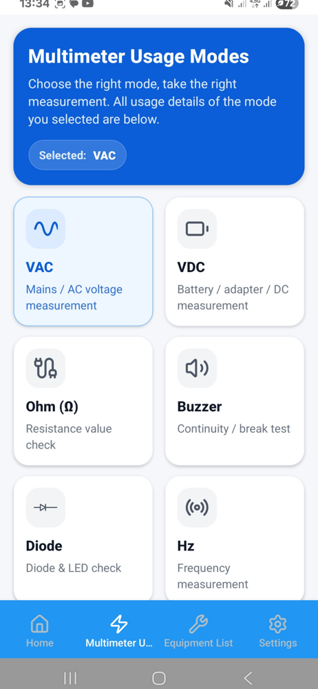Switch to the Home tab label
The height and width of the screenshot is (689, 318).
coord(39,643)
